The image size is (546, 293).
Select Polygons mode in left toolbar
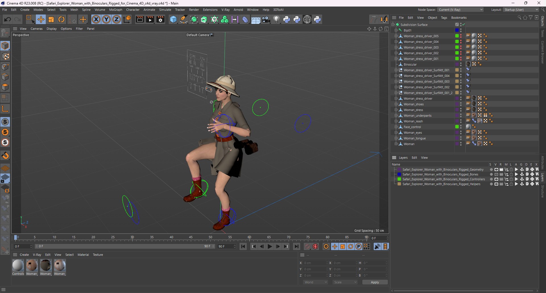point(5,87)
